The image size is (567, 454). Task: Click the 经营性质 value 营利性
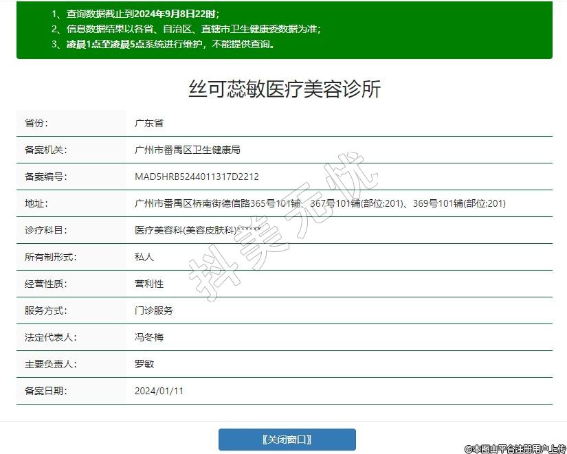pyautogui.click(x=148, y=284)
